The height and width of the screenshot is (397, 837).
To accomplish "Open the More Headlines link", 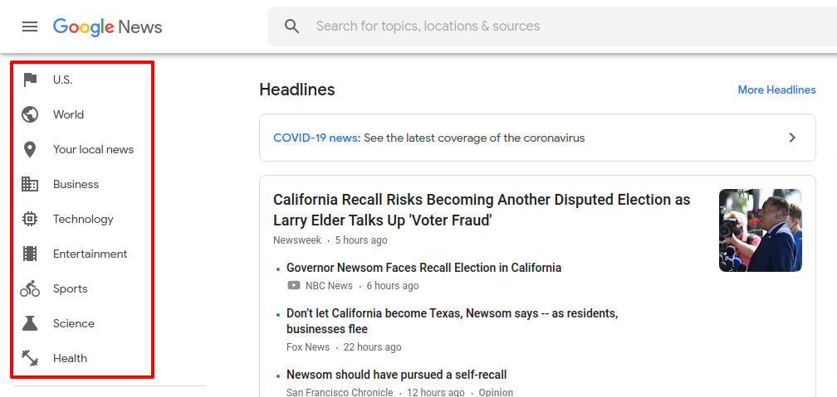I will click(776, 90).
